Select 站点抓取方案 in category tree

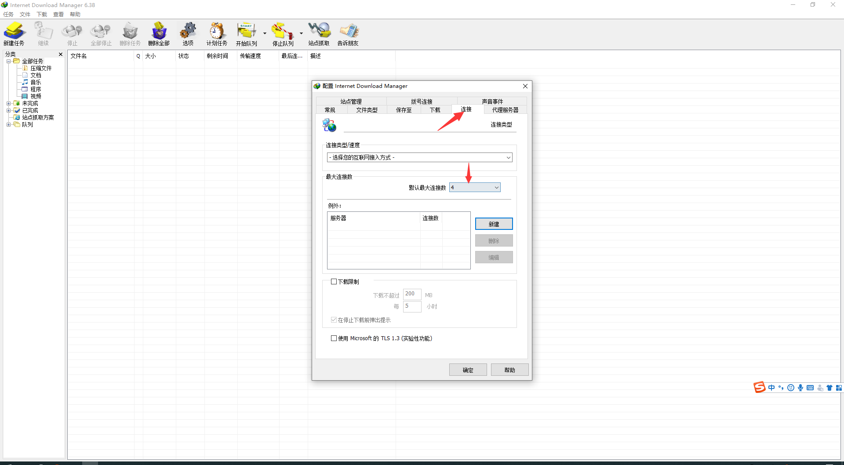tap(38, 117)
